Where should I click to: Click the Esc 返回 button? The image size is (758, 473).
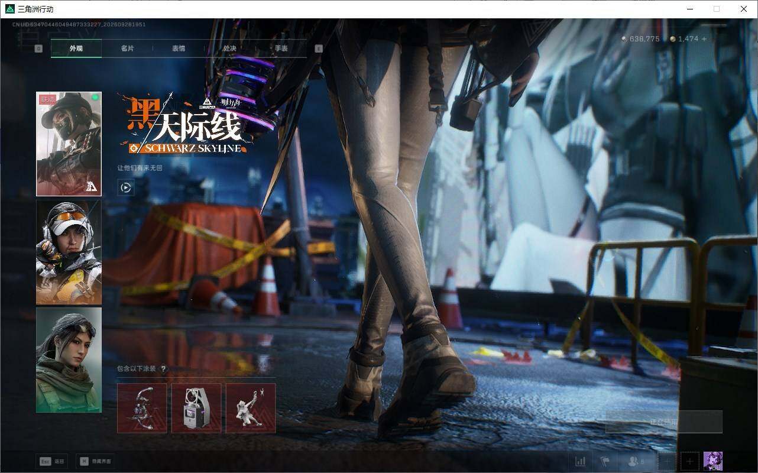pos(52,461)
